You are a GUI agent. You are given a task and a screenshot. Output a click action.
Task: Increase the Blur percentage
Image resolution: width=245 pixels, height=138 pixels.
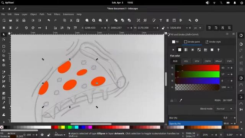tap(235, 118)
